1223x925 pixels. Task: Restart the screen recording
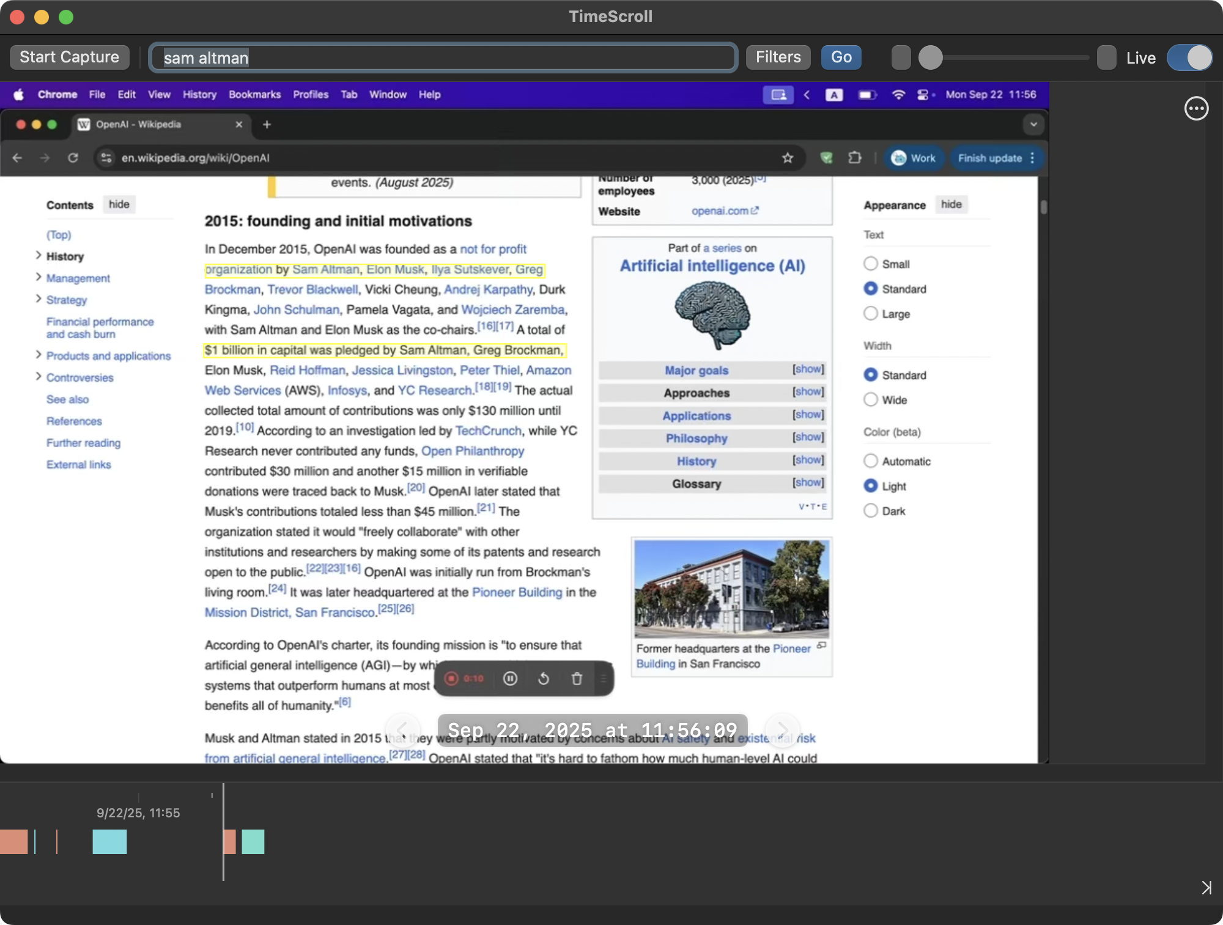(x=543, y=678)
